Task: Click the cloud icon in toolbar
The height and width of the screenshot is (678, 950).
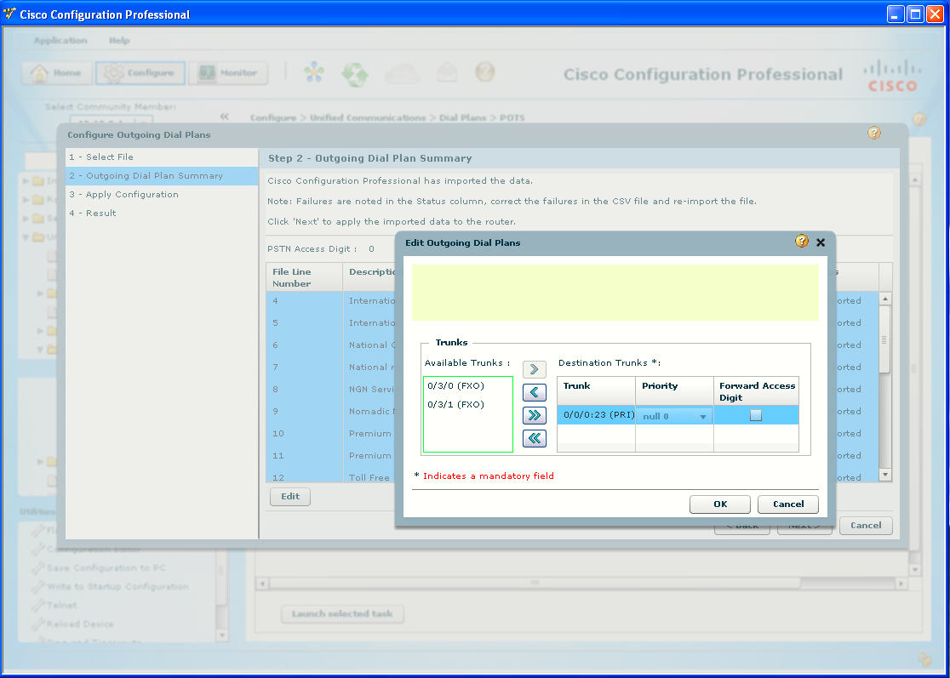Action: [403, 74]
